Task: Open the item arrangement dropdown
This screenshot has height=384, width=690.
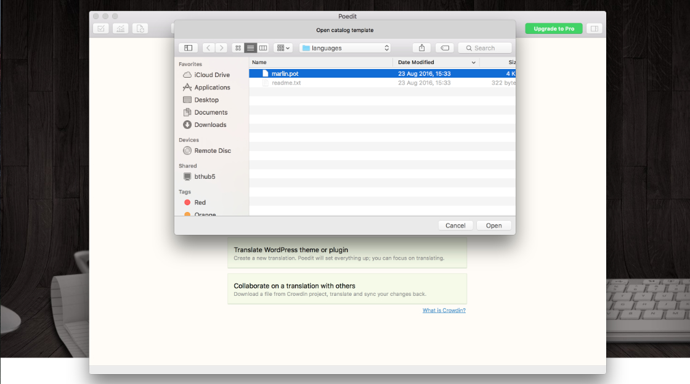Action: point(283,48)
